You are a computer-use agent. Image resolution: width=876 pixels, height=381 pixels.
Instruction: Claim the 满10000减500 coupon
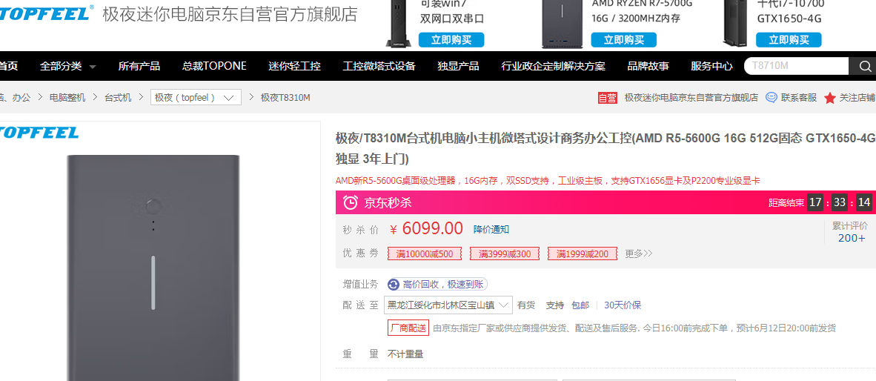tap(425, 254)
